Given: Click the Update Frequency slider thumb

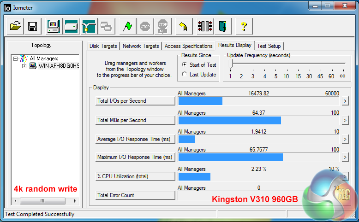Looking at the screenshot, I should tap(231, 64).
